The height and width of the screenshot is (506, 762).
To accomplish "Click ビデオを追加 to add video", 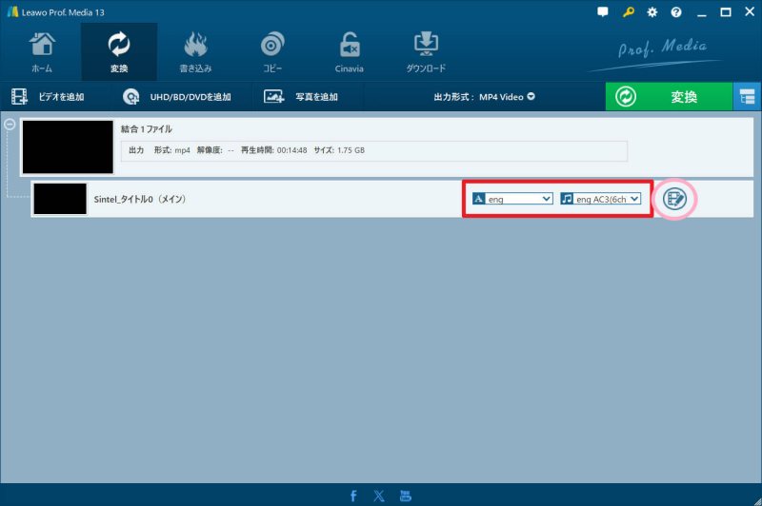I will pos(48,97).
